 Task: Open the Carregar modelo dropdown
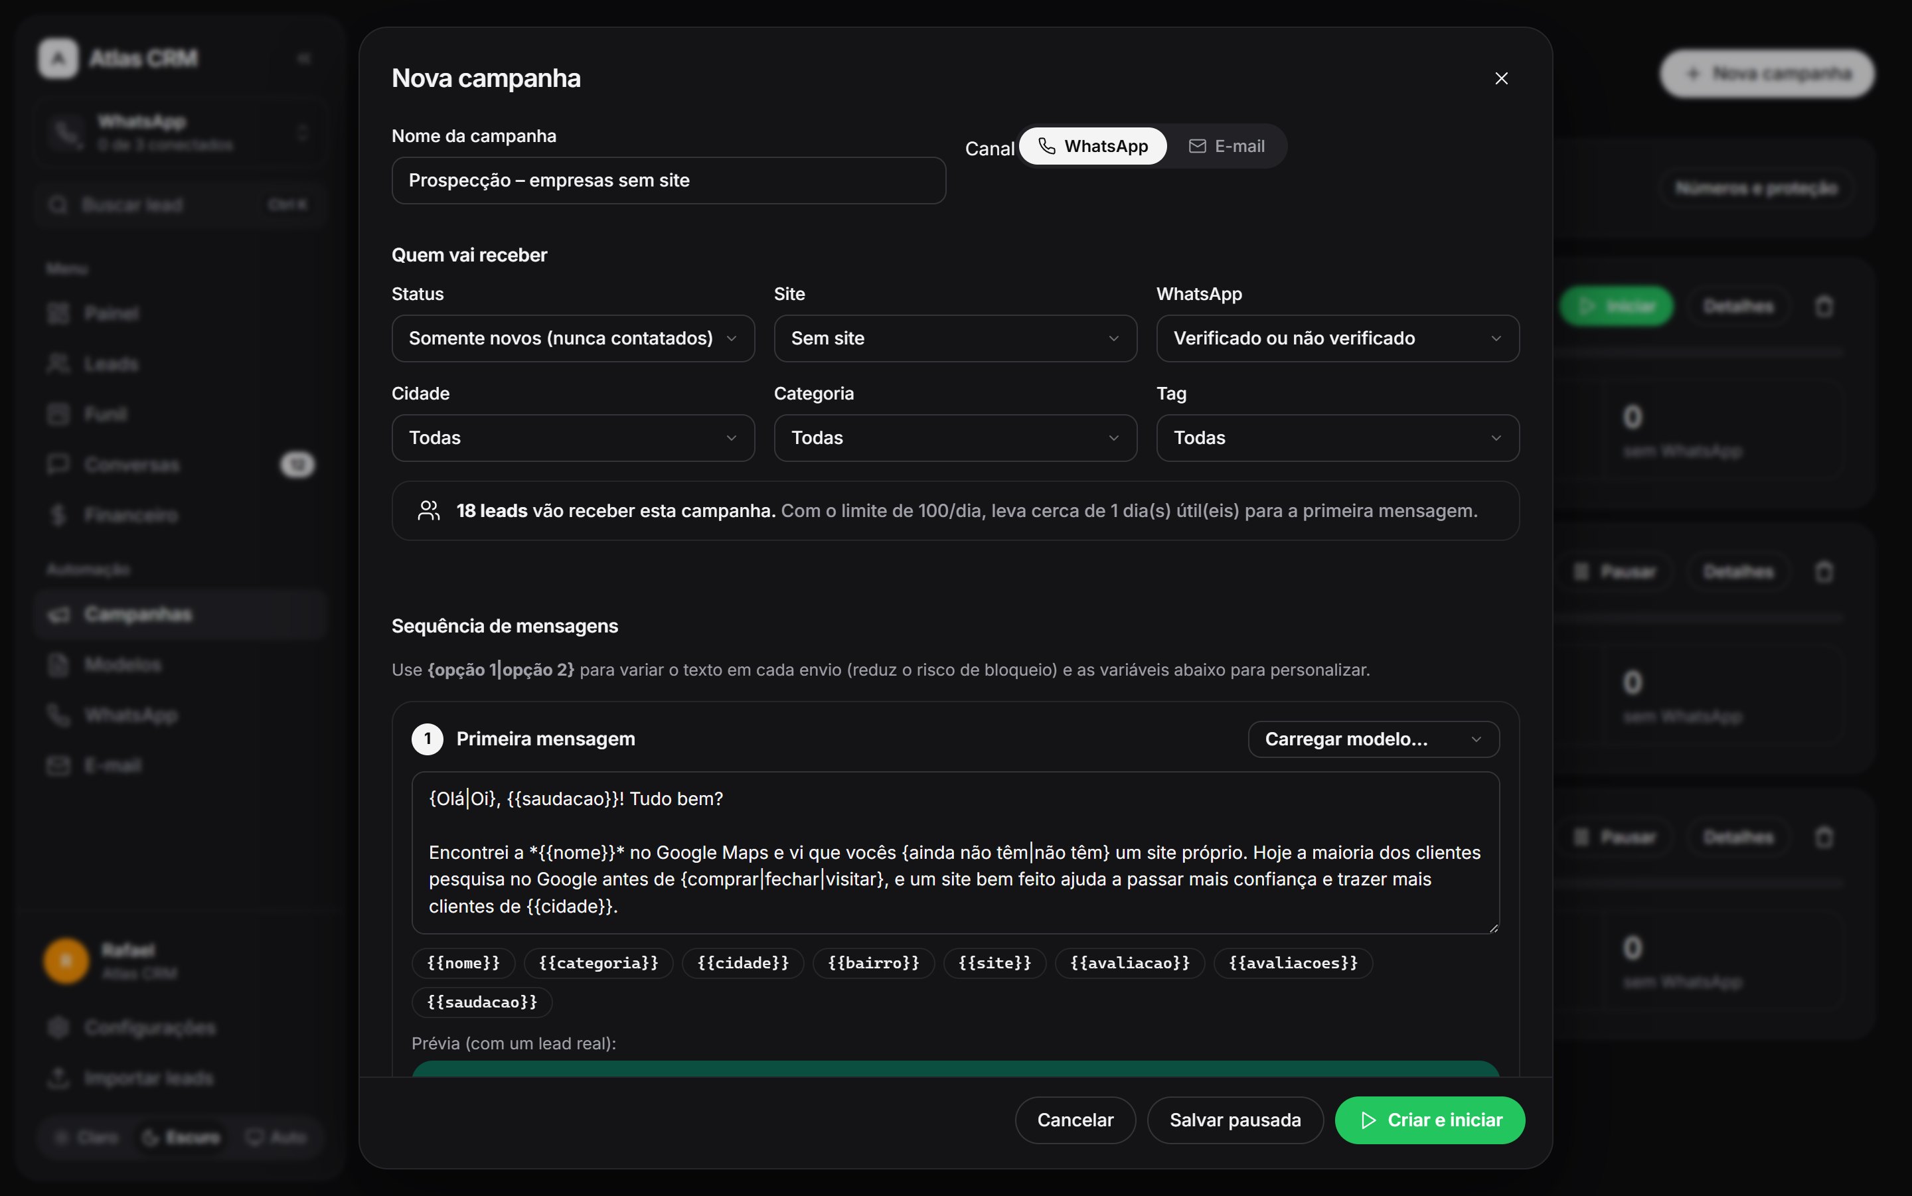click(x=1374, y=739)
